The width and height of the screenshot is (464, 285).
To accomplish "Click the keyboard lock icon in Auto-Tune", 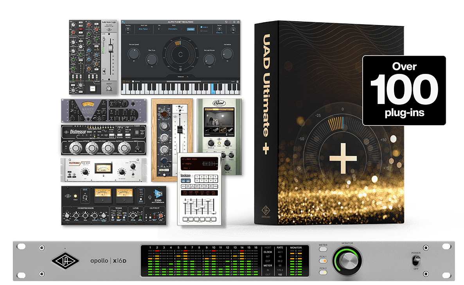I will [x=237, y=81].
